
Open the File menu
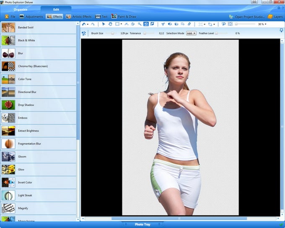(x=10, y=16)
